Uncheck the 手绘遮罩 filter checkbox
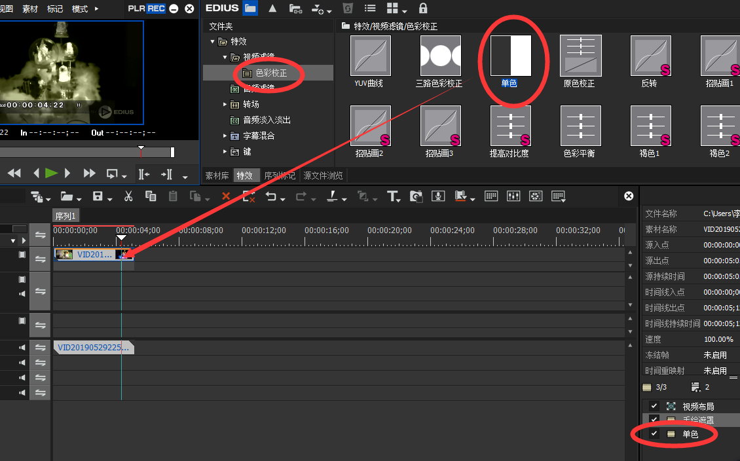Viewport: 740px width, 461px height. click(x=654, y=419)
